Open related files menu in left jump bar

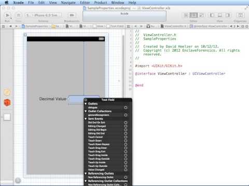point(3,26)
